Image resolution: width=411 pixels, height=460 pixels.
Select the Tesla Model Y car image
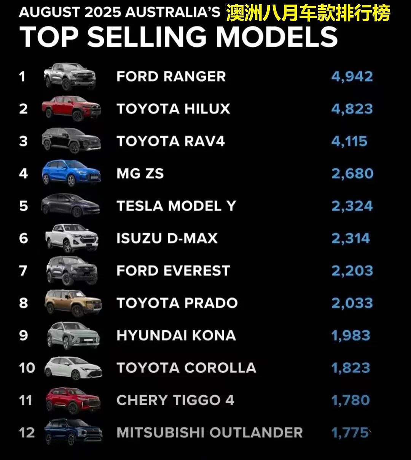[70, 205]
